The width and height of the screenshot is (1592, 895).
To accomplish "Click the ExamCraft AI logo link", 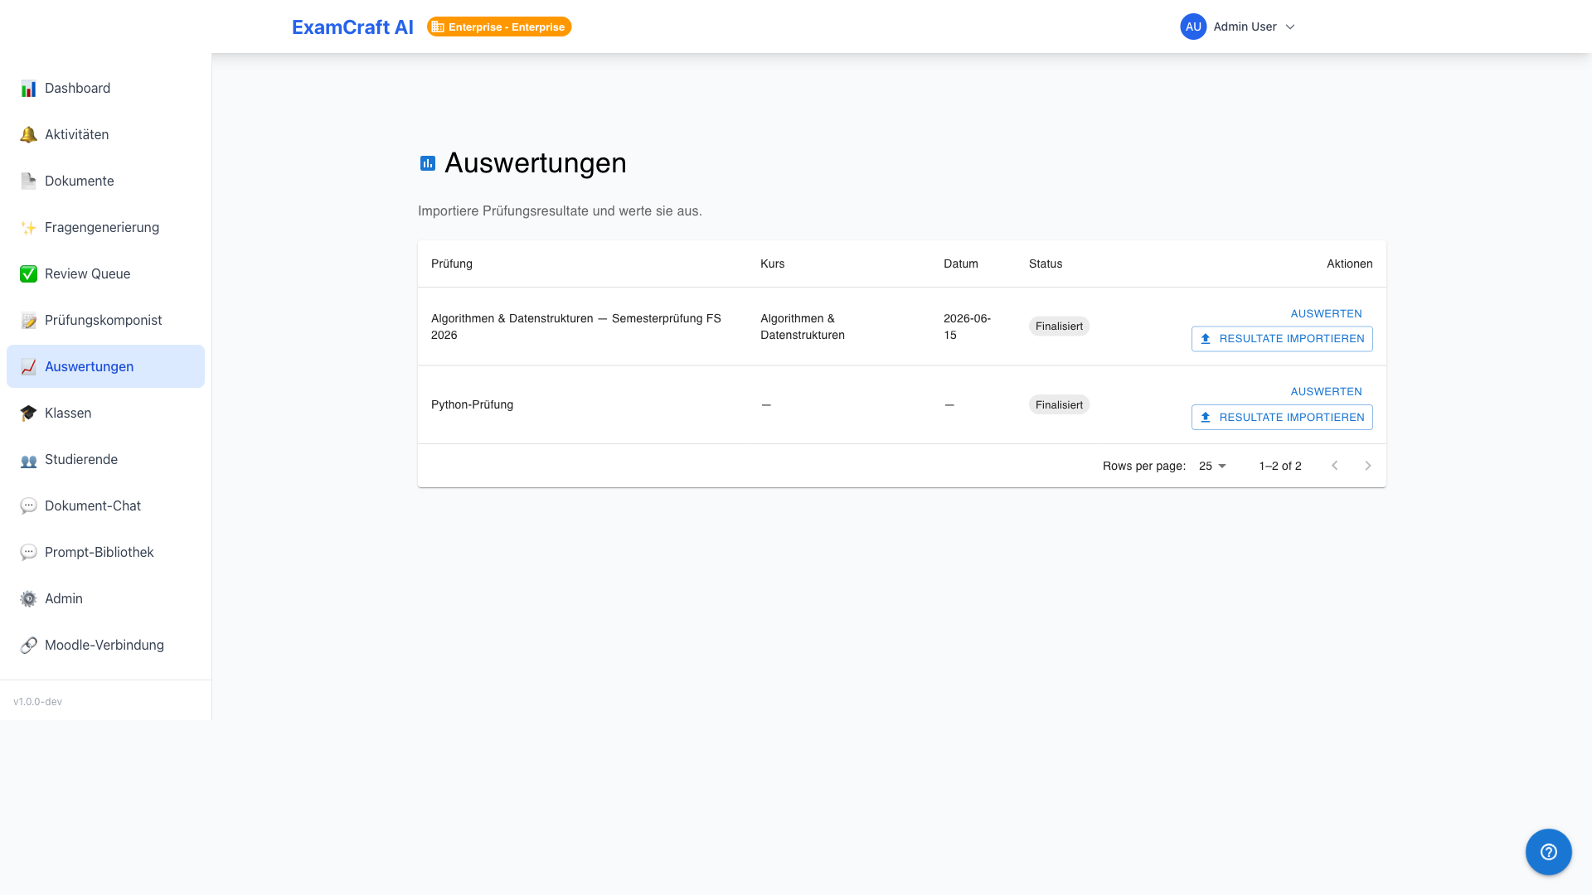I will pos(352,27).
